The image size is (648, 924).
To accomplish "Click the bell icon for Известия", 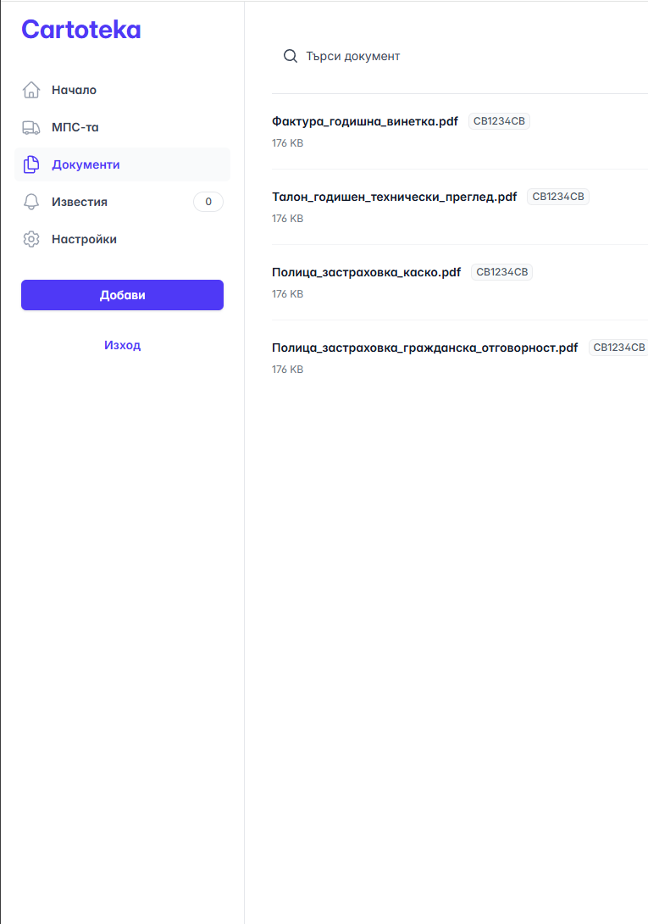I will coord(31,202).
